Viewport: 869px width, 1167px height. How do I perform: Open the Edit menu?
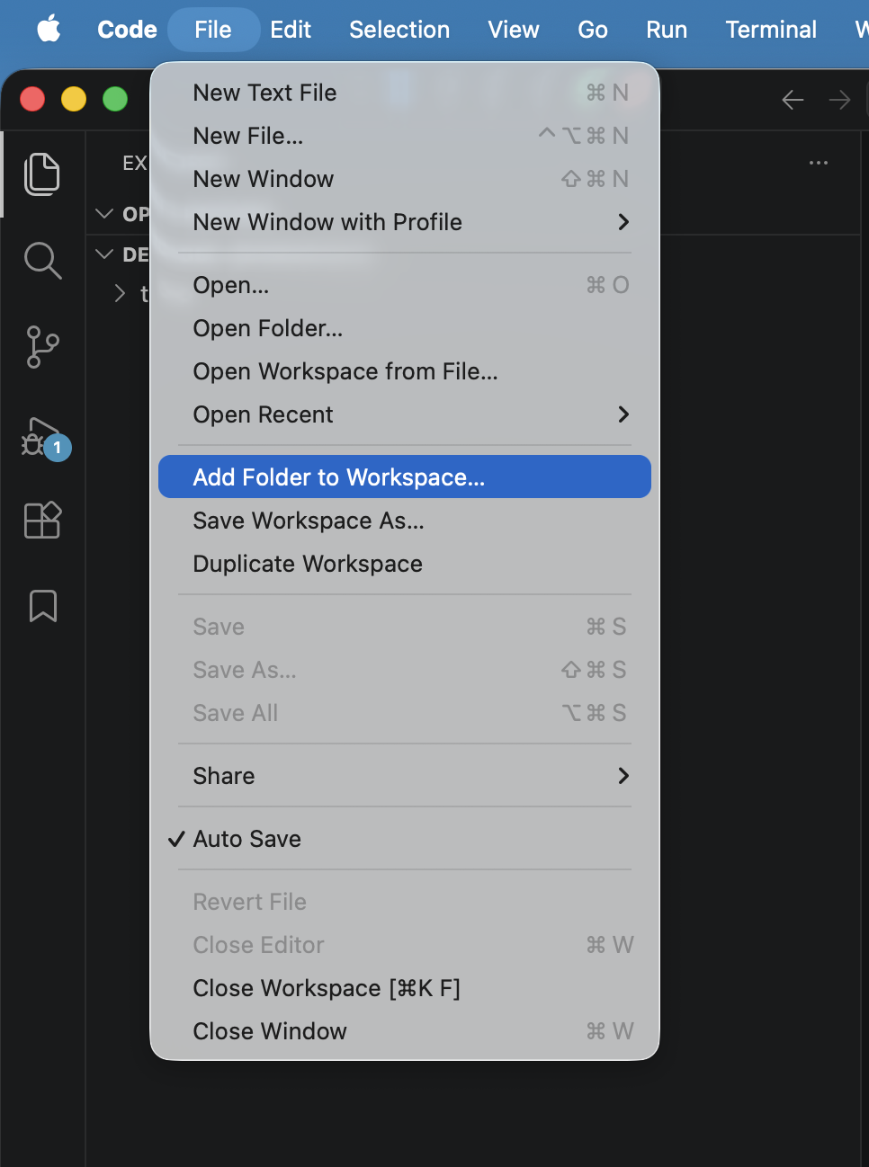(291, 30)
